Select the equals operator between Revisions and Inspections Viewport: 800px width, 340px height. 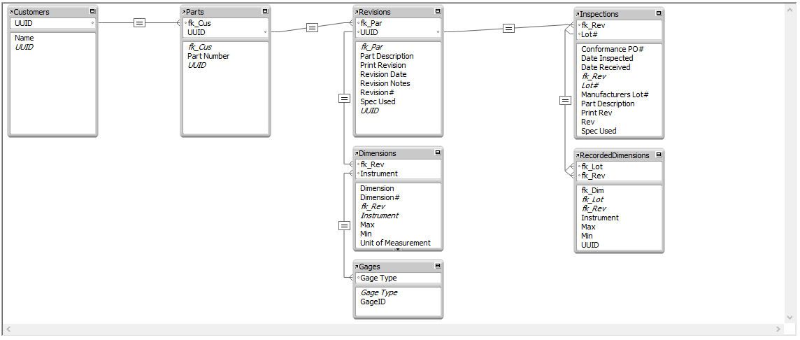(508, 28)
